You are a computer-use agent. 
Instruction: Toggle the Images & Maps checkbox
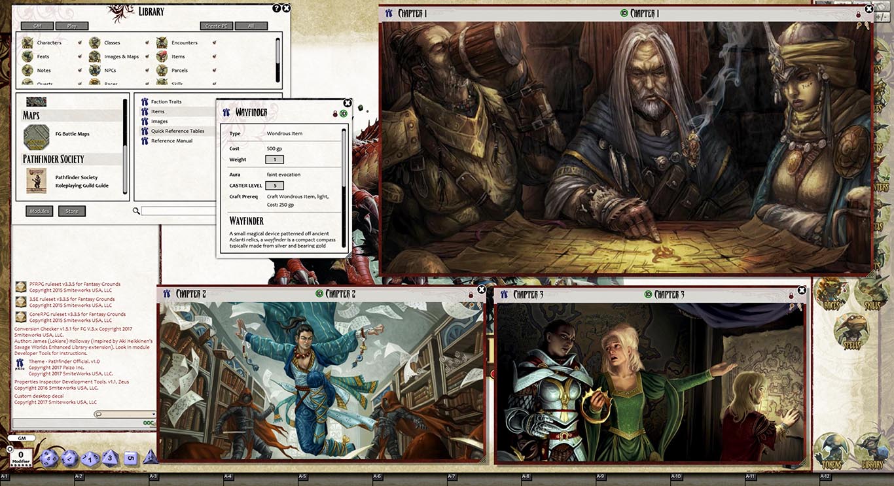pyautogui.click(x=147, y=56)
